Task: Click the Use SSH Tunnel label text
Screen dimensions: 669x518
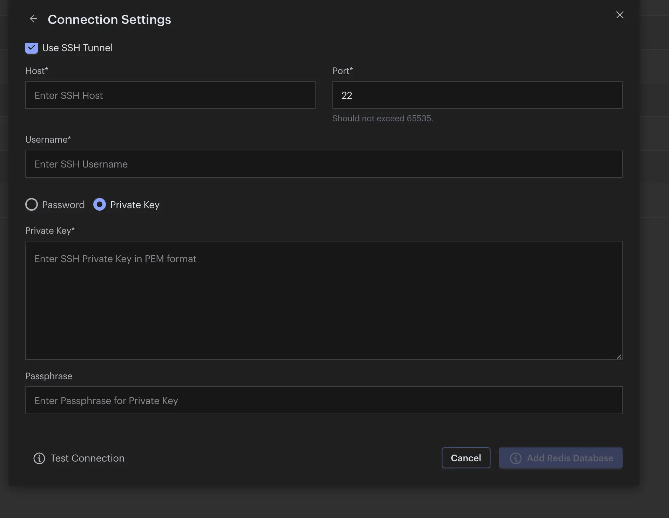Action: pos(77,48)
